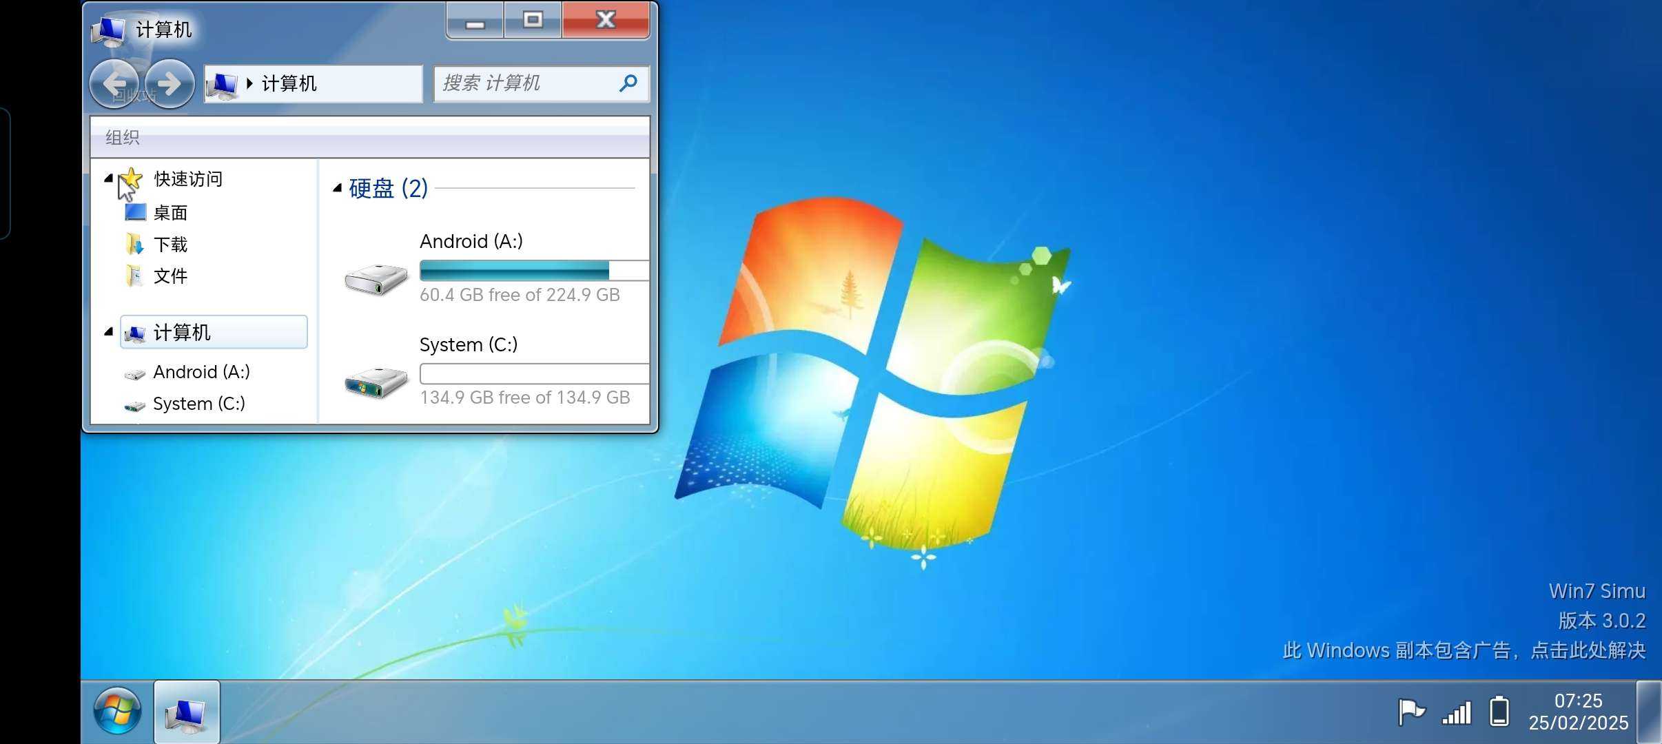Click the System (C:) drive name
Screen dimensions: 1662x744
[x=469, y=344]
